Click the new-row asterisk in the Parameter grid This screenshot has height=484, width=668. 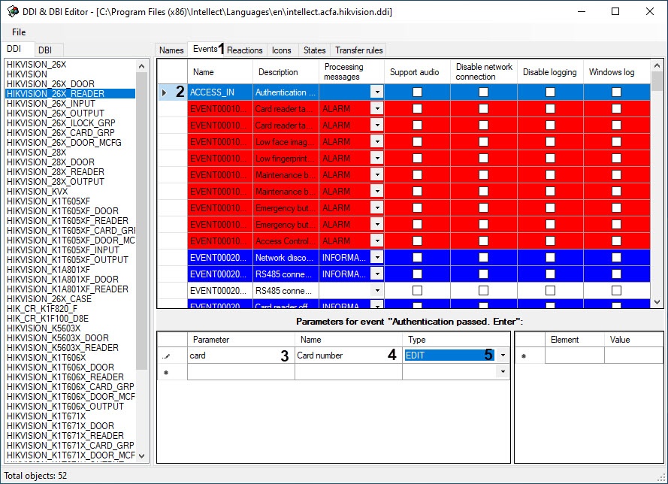click(165, 372)
